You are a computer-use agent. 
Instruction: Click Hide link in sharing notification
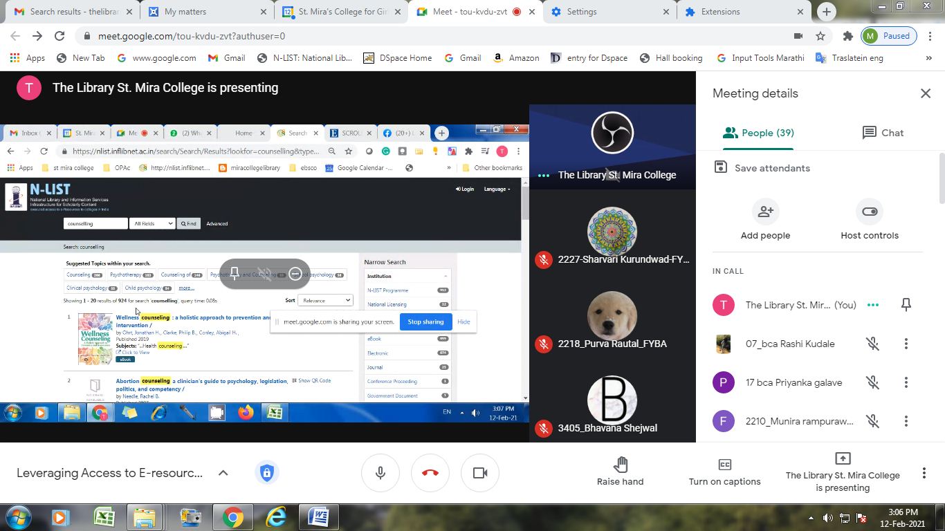coord(464,322)
